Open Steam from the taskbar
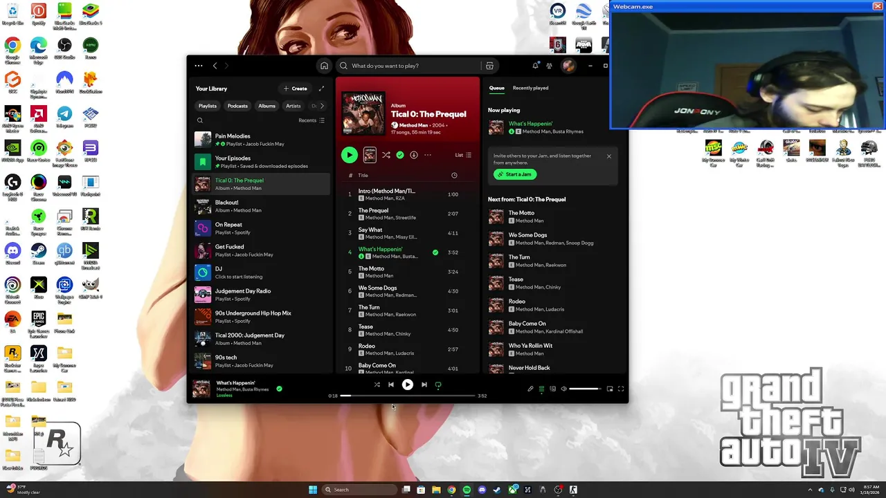The height and width of the screenshot is (498, 886). coord(497,490)
